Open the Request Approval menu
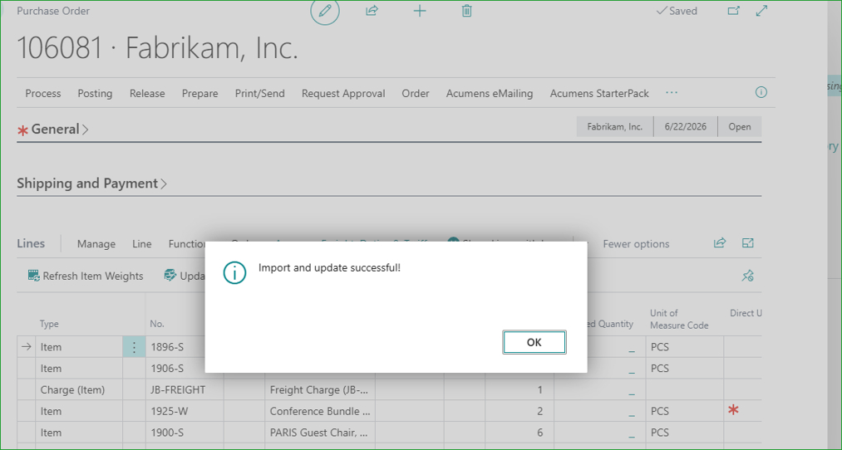 pos(343,93)
